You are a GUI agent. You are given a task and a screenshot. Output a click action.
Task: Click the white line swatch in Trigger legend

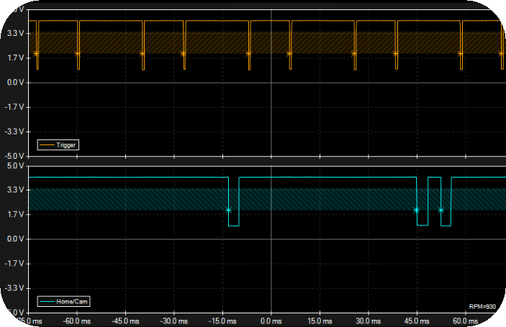point(47,145)
